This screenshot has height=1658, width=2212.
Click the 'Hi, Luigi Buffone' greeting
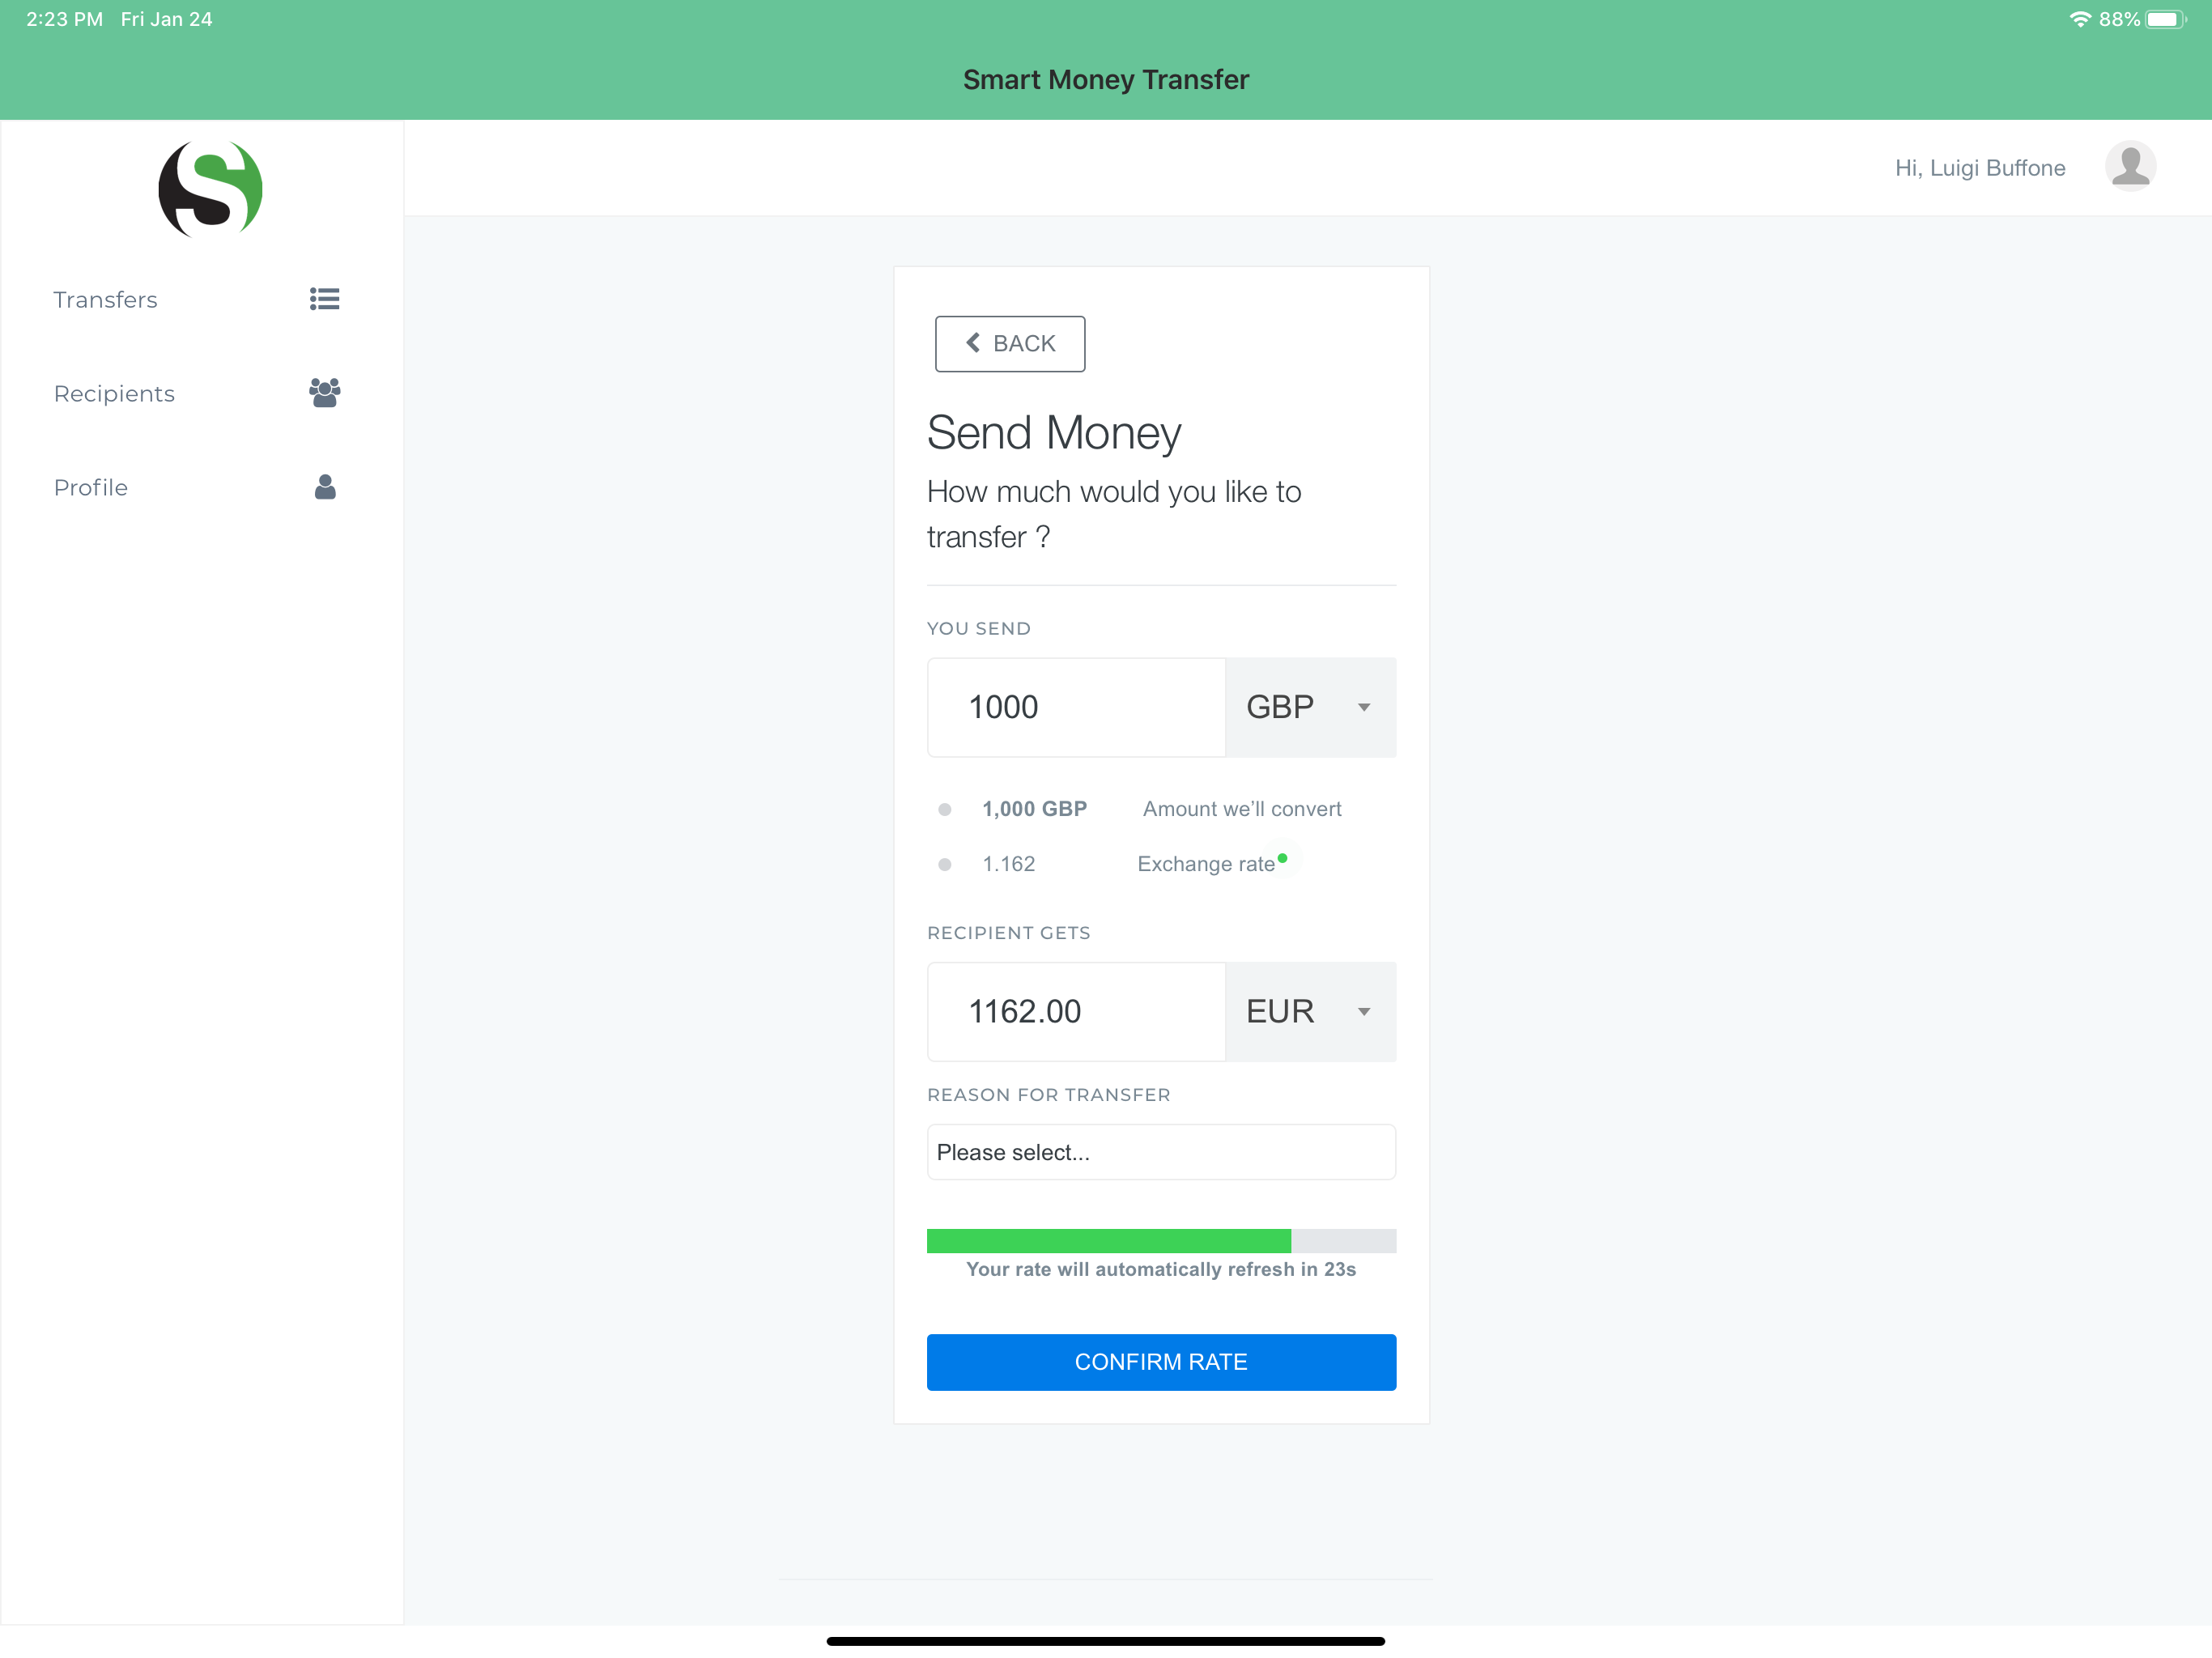tap(1980, 167)
